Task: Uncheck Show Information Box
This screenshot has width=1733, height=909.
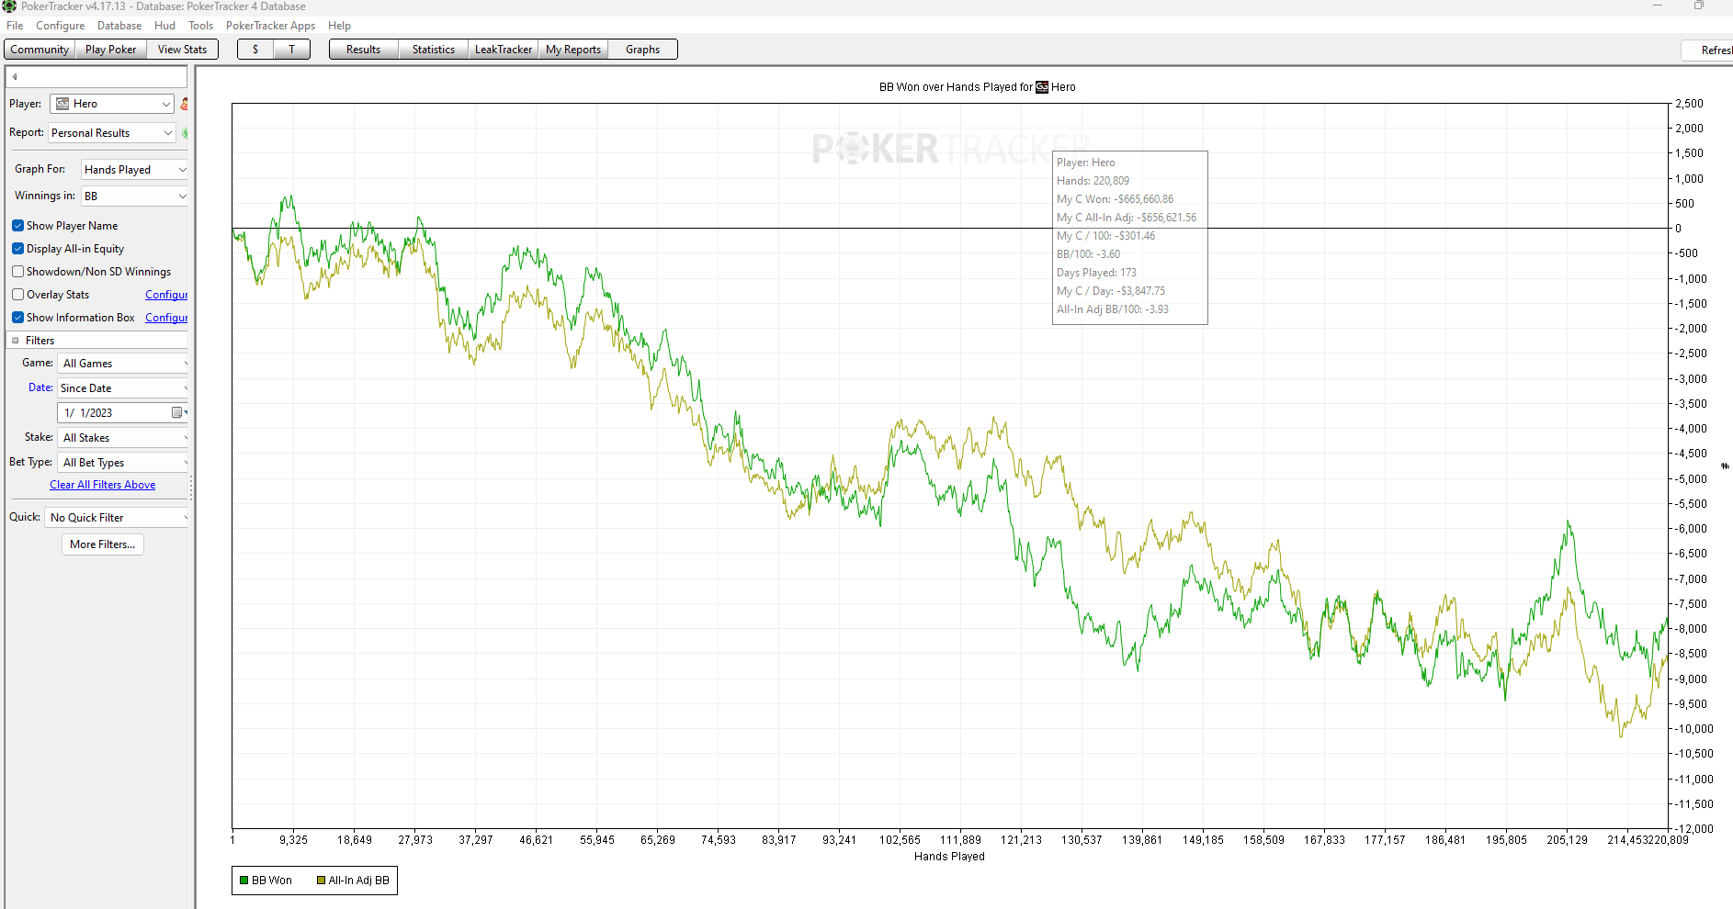Action: [17, 318]
